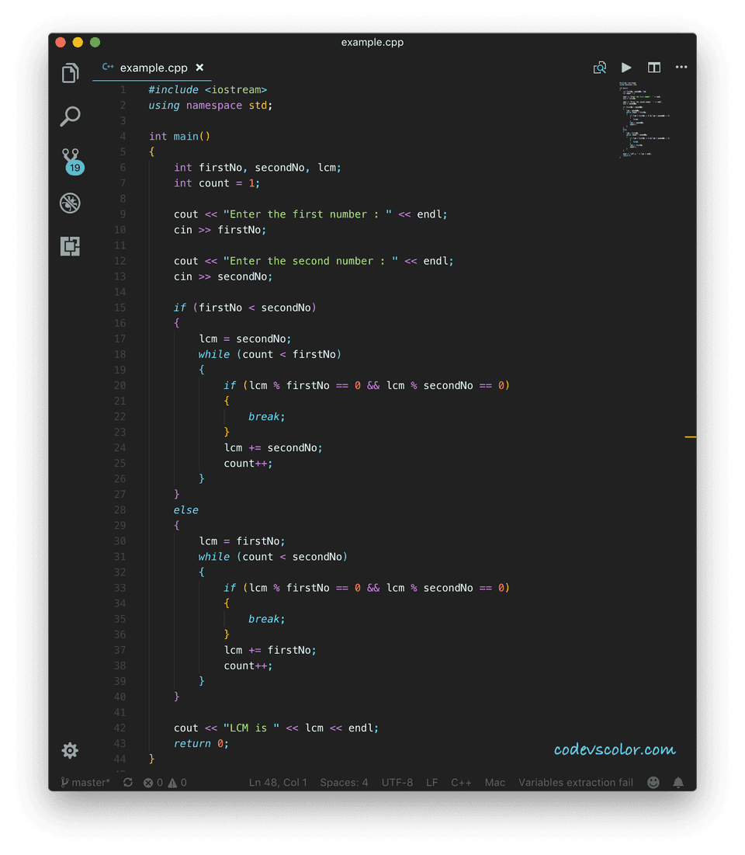This screenshot has height=855, width=745.
Task: Send feedback via the smiley icon
Action: [653, 782]
